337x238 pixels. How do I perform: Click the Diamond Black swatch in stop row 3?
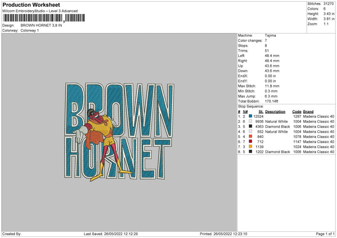pyautogui.click(x=251, y=126)
